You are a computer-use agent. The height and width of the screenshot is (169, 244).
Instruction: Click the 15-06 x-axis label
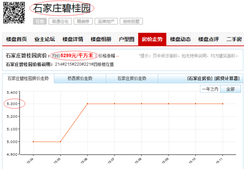click(x=84, y=160)
